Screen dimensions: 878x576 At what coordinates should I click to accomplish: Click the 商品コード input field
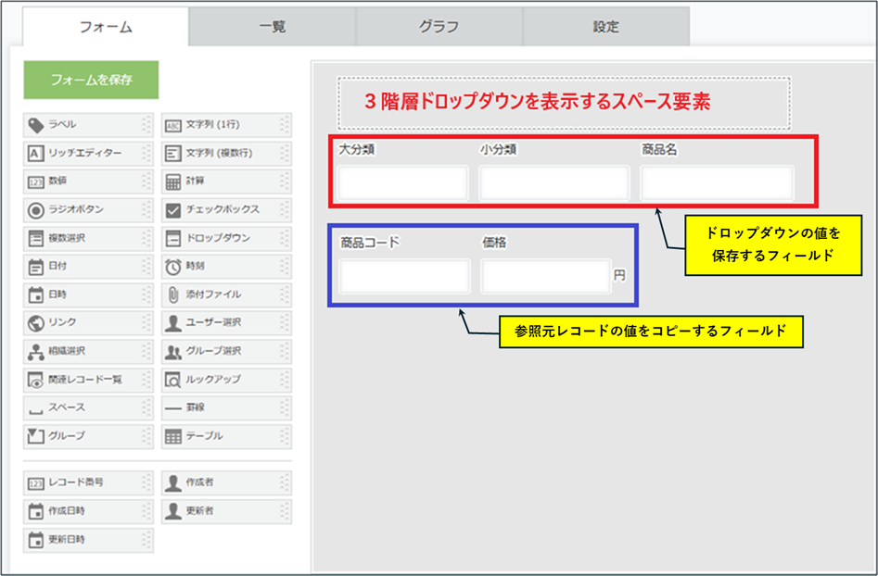pos(404,276)
